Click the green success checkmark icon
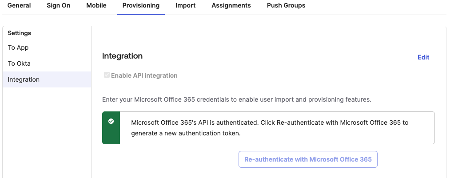This screenshot has height=178, width=466. pos(111,121)
